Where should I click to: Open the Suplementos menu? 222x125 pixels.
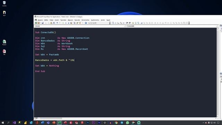tap(95, 20)
